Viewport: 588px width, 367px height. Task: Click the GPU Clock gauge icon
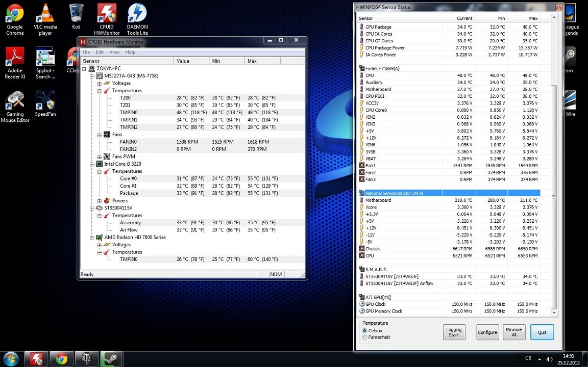[361, 304]
